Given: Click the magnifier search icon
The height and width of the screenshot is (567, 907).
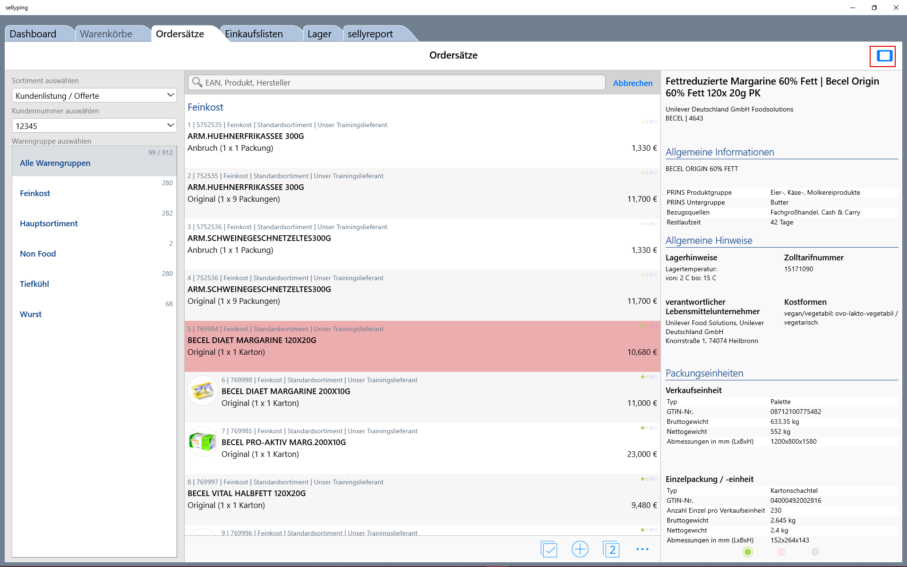Looking at the screenshot, I should (197, 83).
